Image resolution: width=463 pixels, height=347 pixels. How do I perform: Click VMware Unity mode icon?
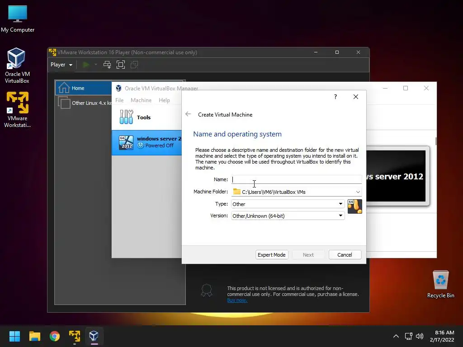(134, 65)
